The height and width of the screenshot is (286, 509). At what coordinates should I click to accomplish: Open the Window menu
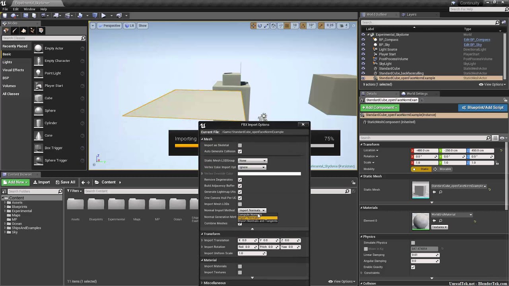(29, 9)
